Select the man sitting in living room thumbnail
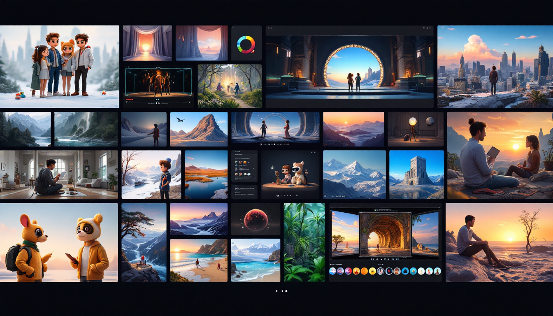553x316 pixels. click(59, 174)
